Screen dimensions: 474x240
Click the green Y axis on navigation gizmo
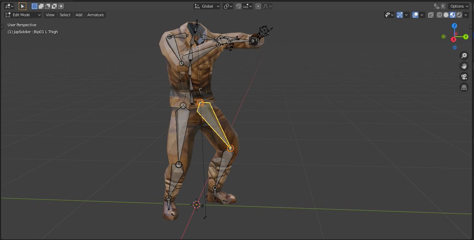click(x=466, y=37)
